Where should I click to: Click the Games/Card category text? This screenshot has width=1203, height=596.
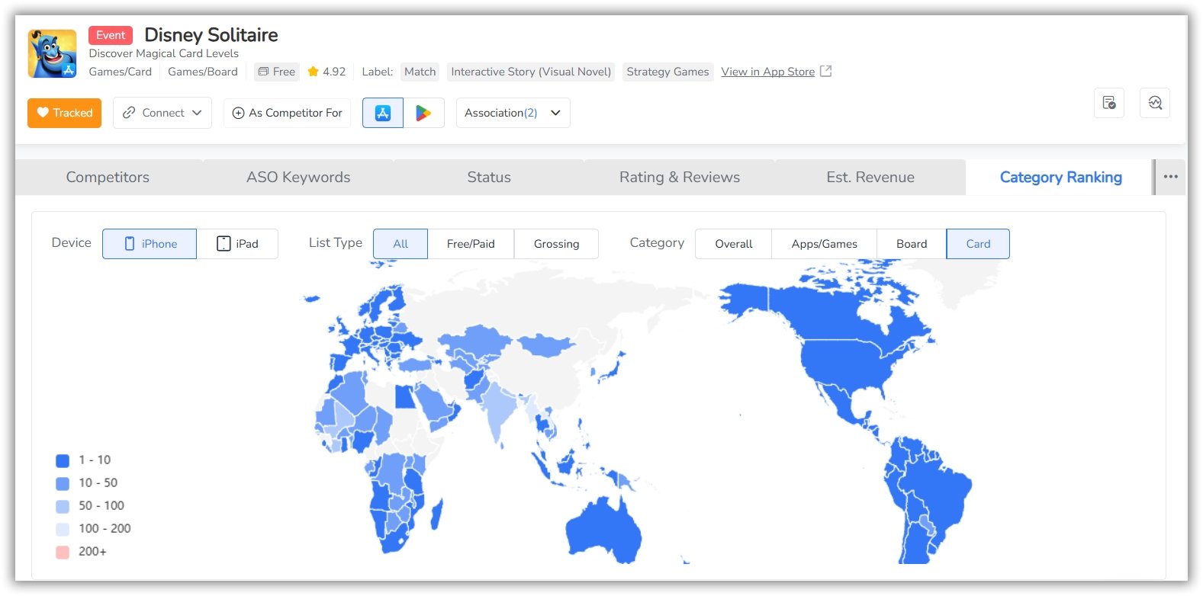(121, 72)
